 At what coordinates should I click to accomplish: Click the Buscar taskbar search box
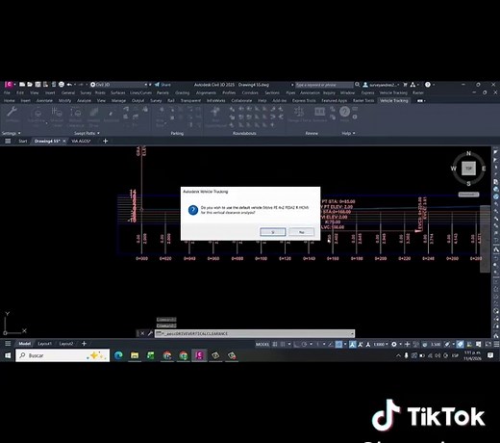(x=62, y=355)
